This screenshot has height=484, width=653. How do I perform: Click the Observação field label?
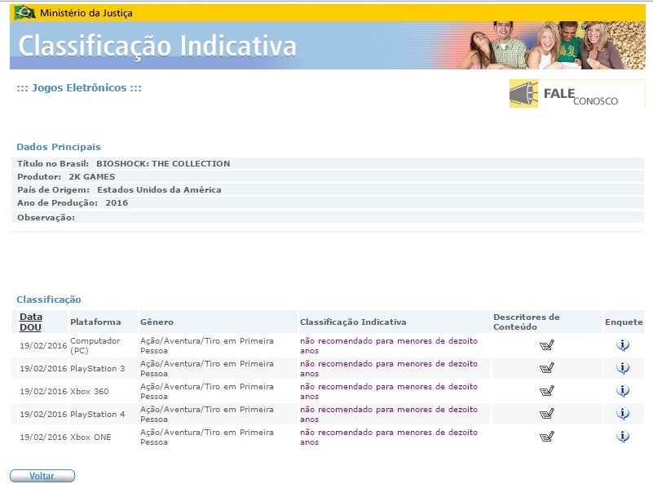tap(46, 218)
